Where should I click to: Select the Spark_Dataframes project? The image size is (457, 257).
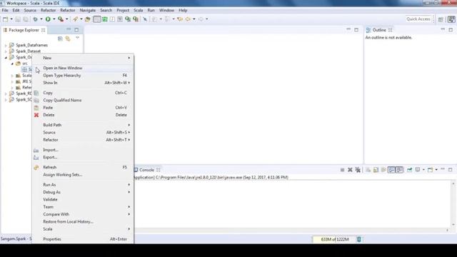click(x=31, y=45)
